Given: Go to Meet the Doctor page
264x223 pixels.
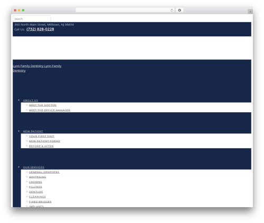Looking at the screenshot, I should tap(43, 105).
